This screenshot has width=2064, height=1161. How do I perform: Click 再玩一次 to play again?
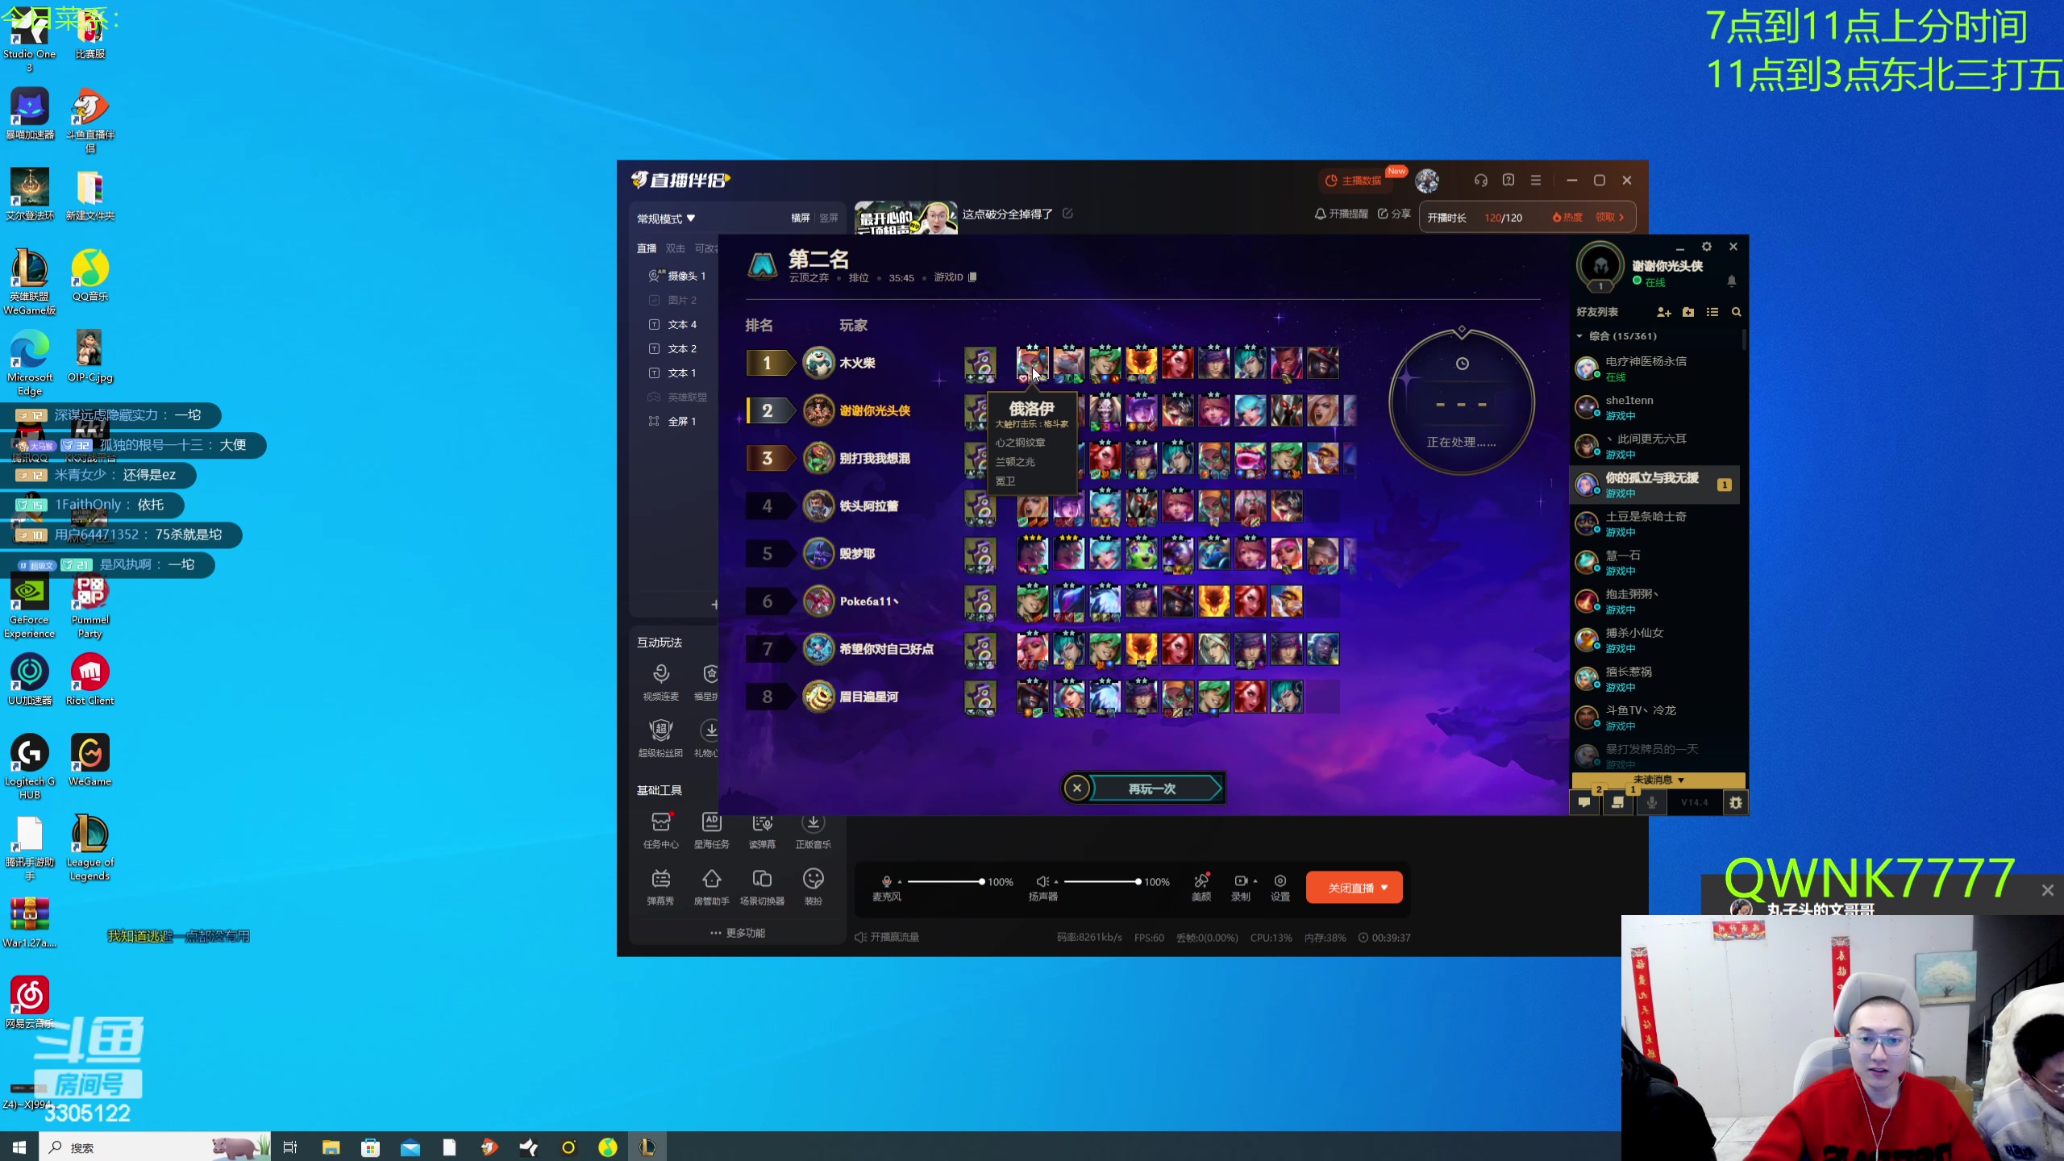click(1153, 789)
